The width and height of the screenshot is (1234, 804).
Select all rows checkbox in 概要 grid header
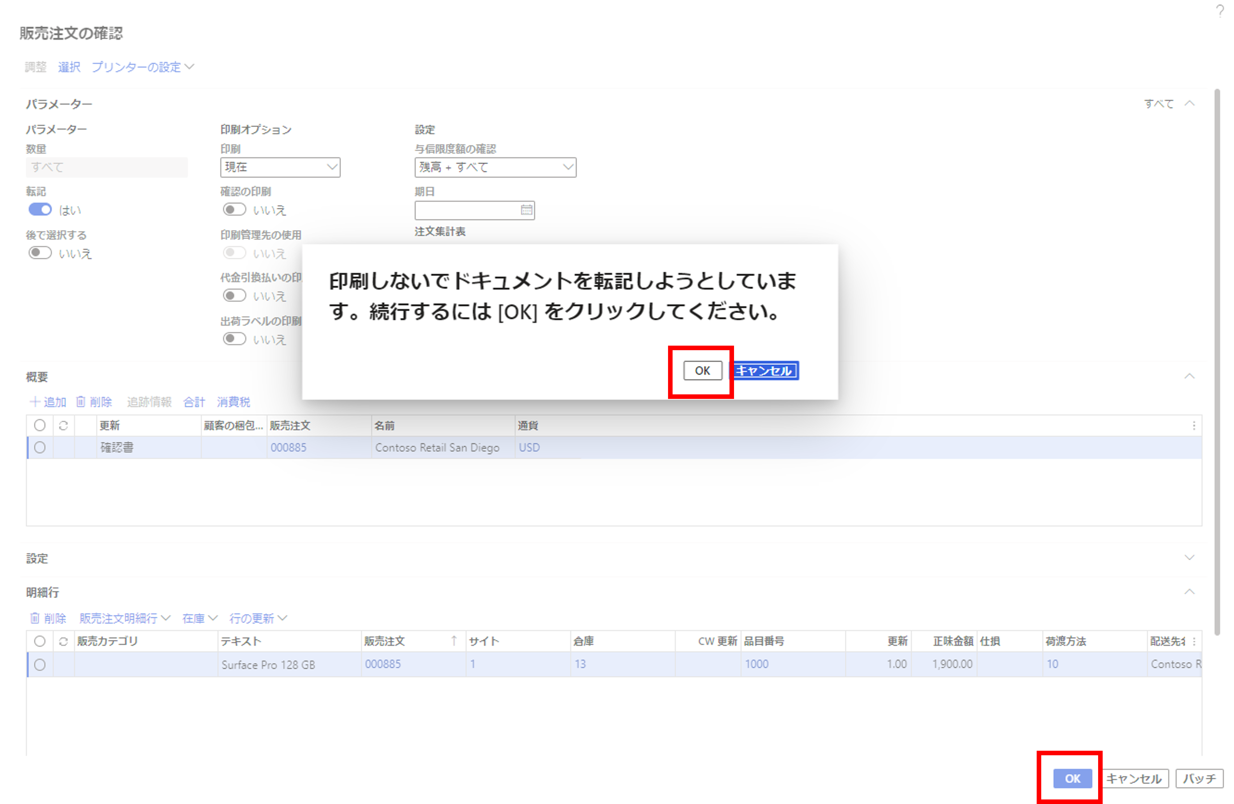click(39, 425)
